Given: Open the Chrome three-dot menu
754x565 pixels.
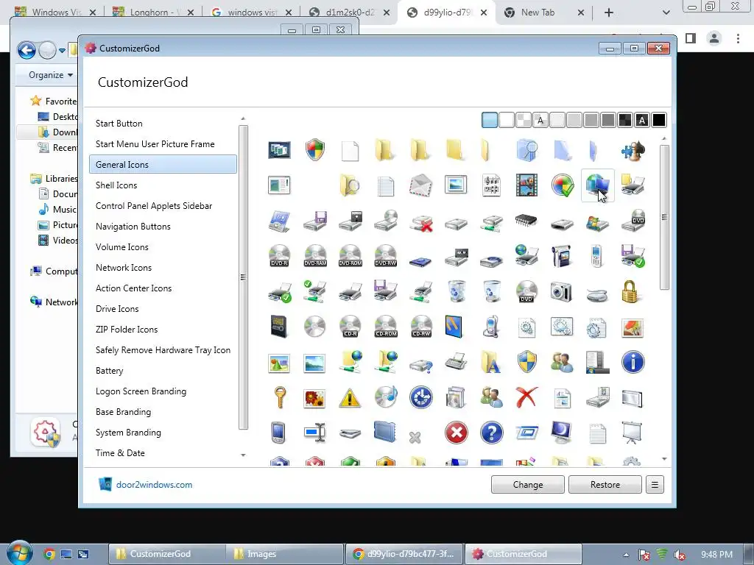Looking at the screenshot, I should click(x=738, y=38).
